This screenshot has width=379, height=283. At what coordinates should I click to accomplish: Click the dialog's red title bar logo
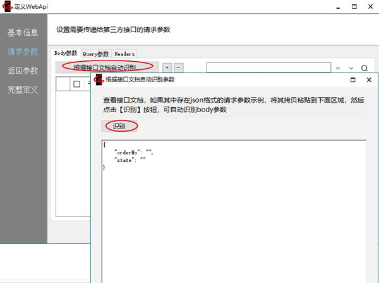point(99,79)
